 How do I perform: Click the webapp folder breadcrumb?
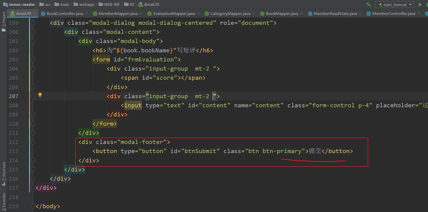[84, 4]
